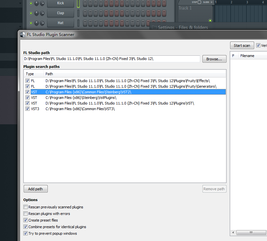Select the FL Studio 12\Plugins\VST path row
The width and height of the screenshot is (267, 241).
pyautogui.click(x=128, y=103)
